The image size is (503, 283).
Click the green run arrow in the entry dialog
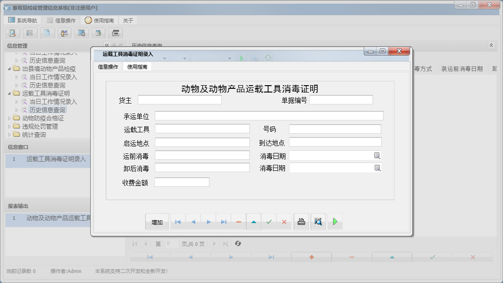pos(335,221)
